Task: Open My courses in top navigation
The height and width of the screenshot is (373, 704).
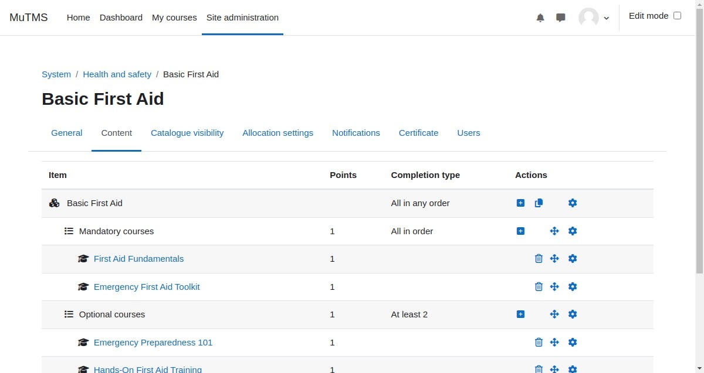Action: coord(174,18)
